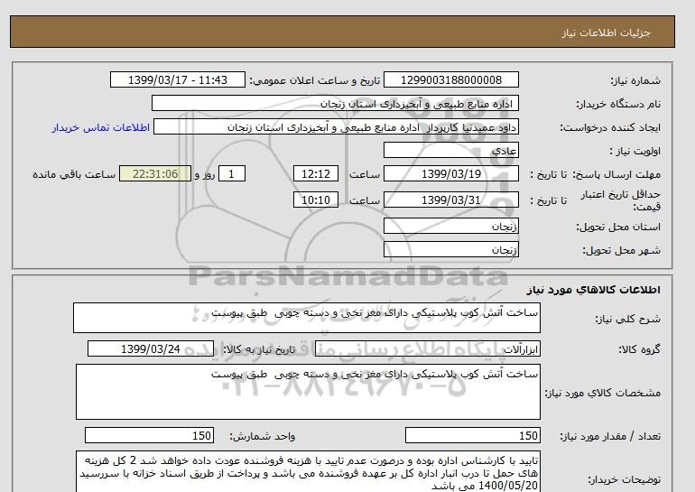Viewport: 695px width, 492px height.
Task: Click the label مشخصات کالای مورد نیاز
Action: [x=603, y=393]
